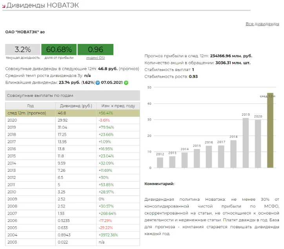Click the 'Изм. к пред. году' column header
This screenshot has height=249, width=284.
pyautogui.click(x=118, y=106)
